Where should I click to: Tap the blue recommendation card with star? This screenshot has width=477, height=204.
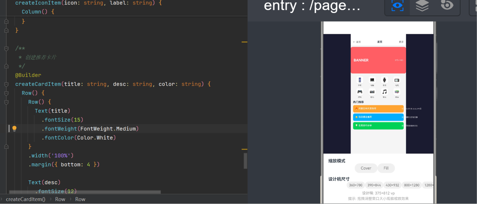click(x=378, y=117)
